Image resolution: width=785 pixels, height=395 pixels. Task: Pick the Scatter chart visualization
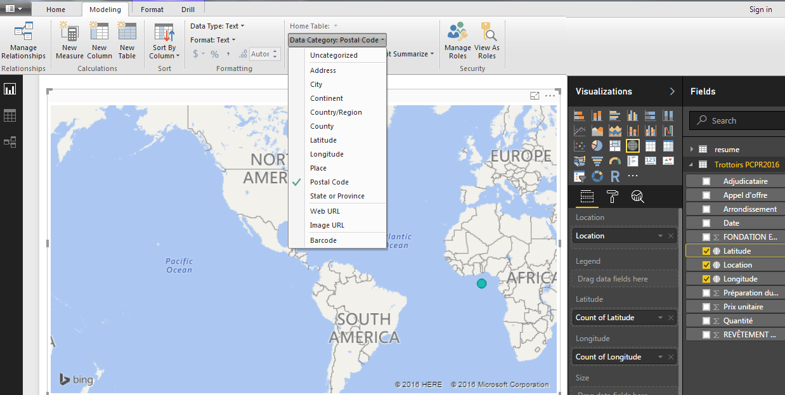coord(580,146)
